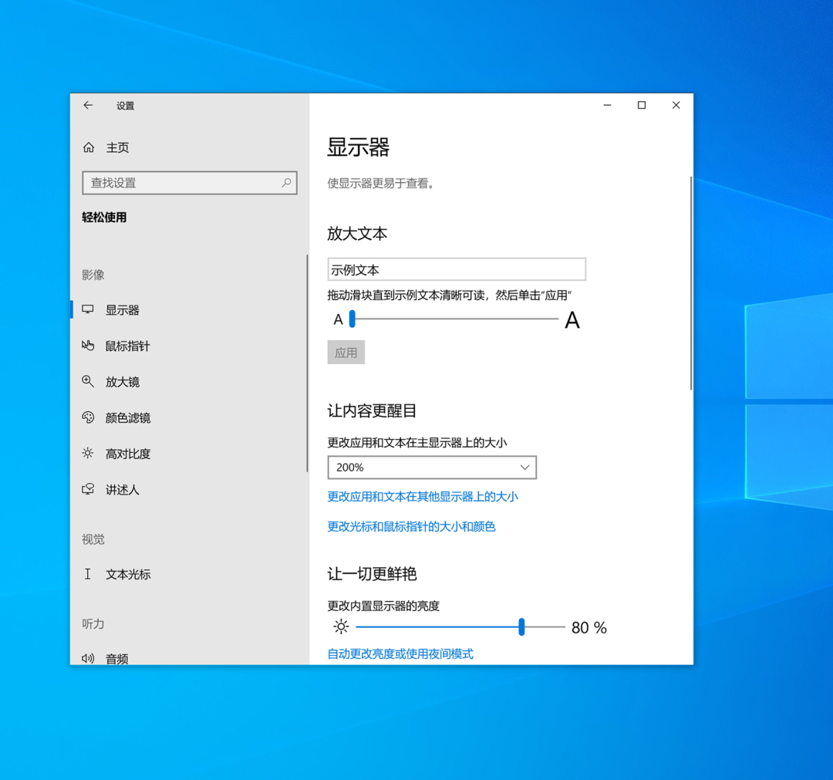Click the small A at slider start

(339, 320)
